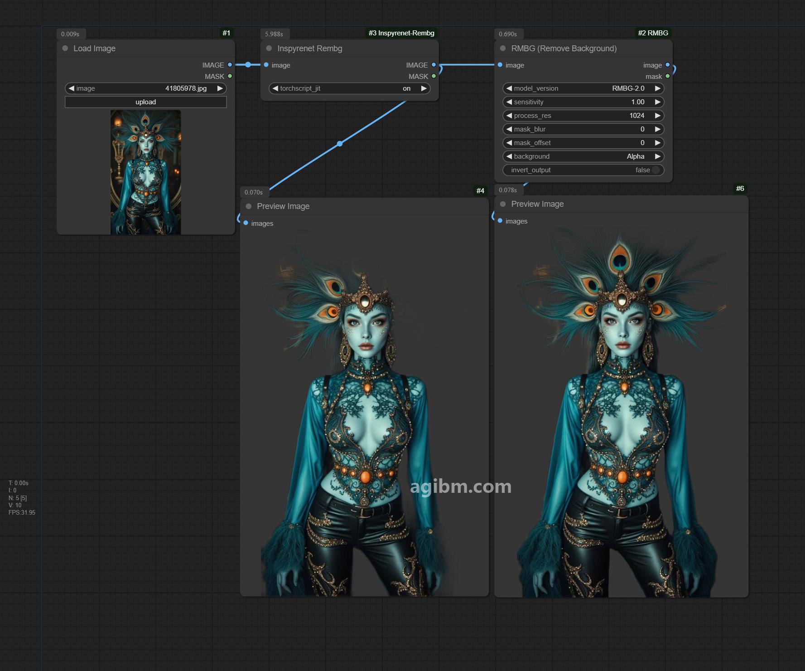Image resolution: width=805 pixels, height=671 pixels.
Task: Click the mask_blur value field
Action: click(583, 129)
